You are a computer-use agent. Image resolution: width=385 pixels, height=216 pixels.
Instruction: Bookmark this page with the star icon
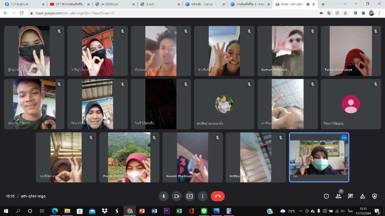pyautogui.click(x=345, y=13)
